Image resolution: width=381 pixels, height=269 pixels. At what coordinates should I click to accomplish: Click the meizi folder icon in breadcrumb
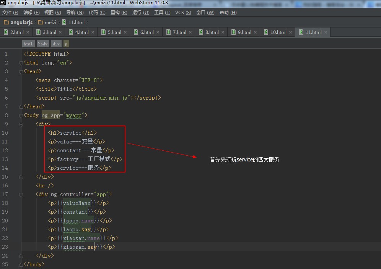pyautogui.click(x=41, y=22)
